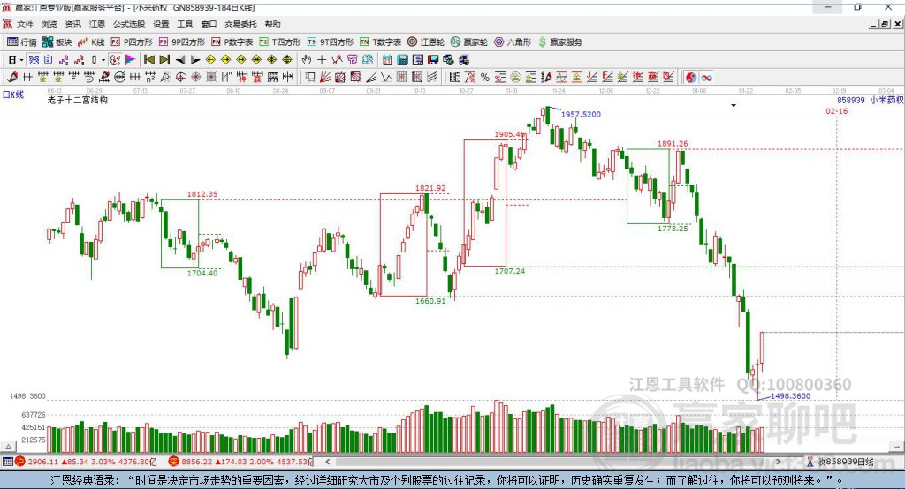Select the Gann fan lines tool
The image size is (905, 489).
pyautogui.click(x=325, y=77)
